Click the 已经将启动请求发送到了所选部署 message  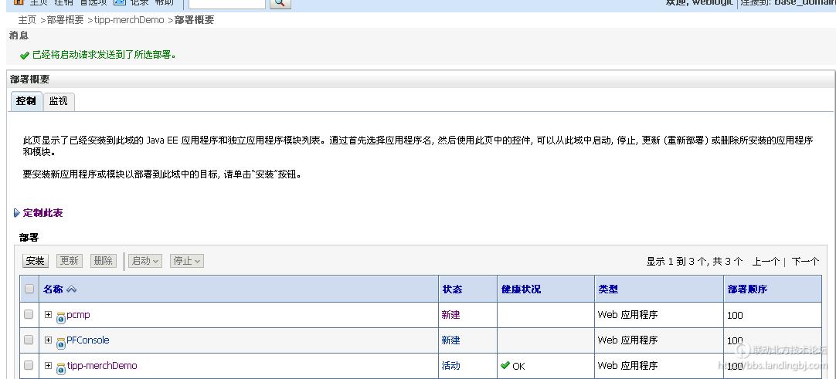point(104,55)
